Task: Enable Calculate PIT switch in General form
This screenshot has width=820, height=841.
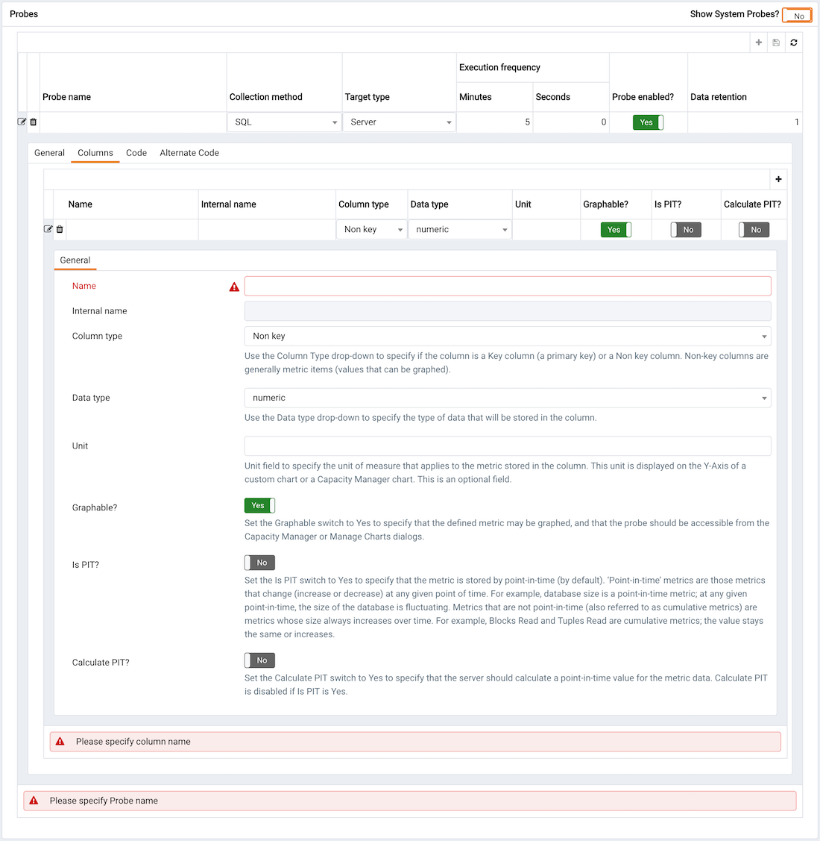Action: pos(259,660)
